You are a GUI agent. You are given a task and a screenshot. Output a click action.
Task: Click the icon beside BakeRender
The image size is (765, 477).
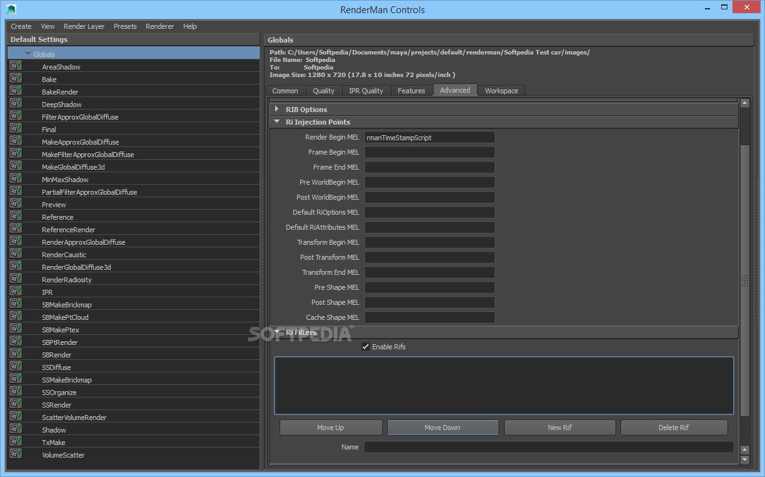[16, 91]
